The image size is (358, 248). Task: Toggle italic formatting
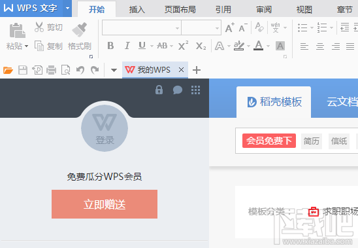pyautogui.click(x=127, y=46)
